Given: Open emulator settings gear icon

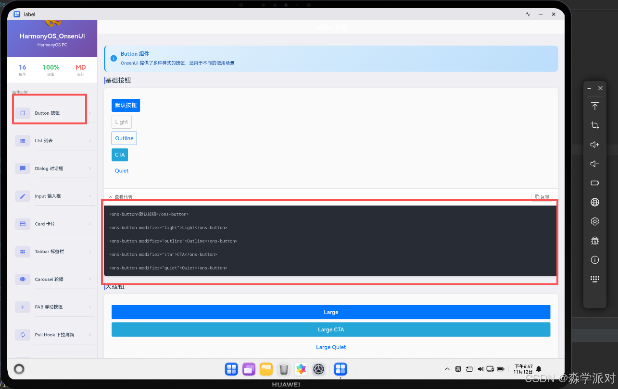Looking at the screenshot, I should [595, 221].
